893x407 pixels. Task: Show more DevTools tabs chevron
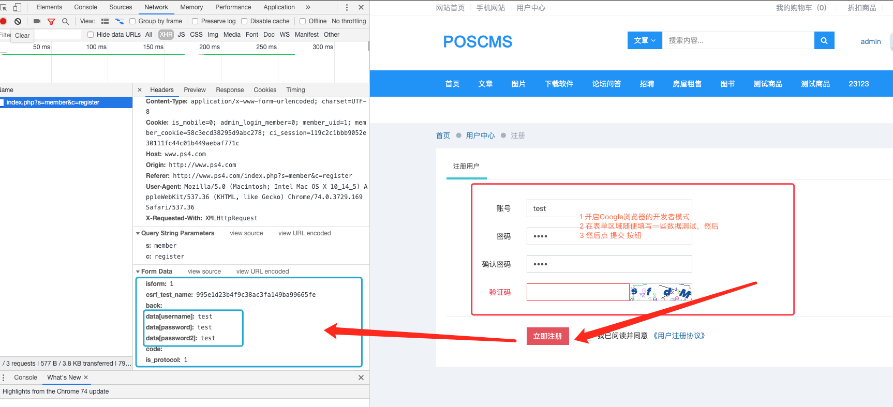tap(308, 7)
